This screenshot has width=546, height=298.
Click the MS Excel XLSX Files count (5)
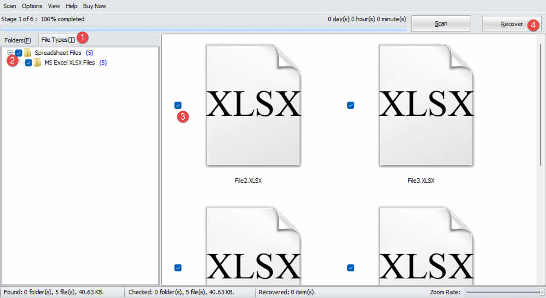click(103, 63)
